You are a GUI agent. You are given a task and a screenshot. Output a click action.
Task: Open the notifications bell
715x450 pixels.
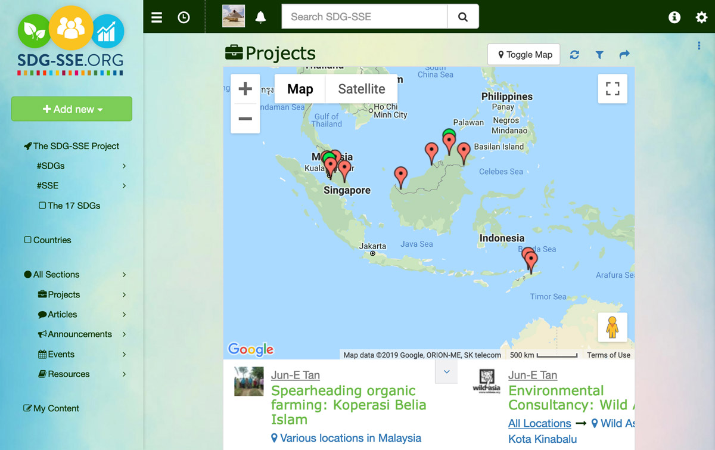pyautogui.click(x=260, y=17)
